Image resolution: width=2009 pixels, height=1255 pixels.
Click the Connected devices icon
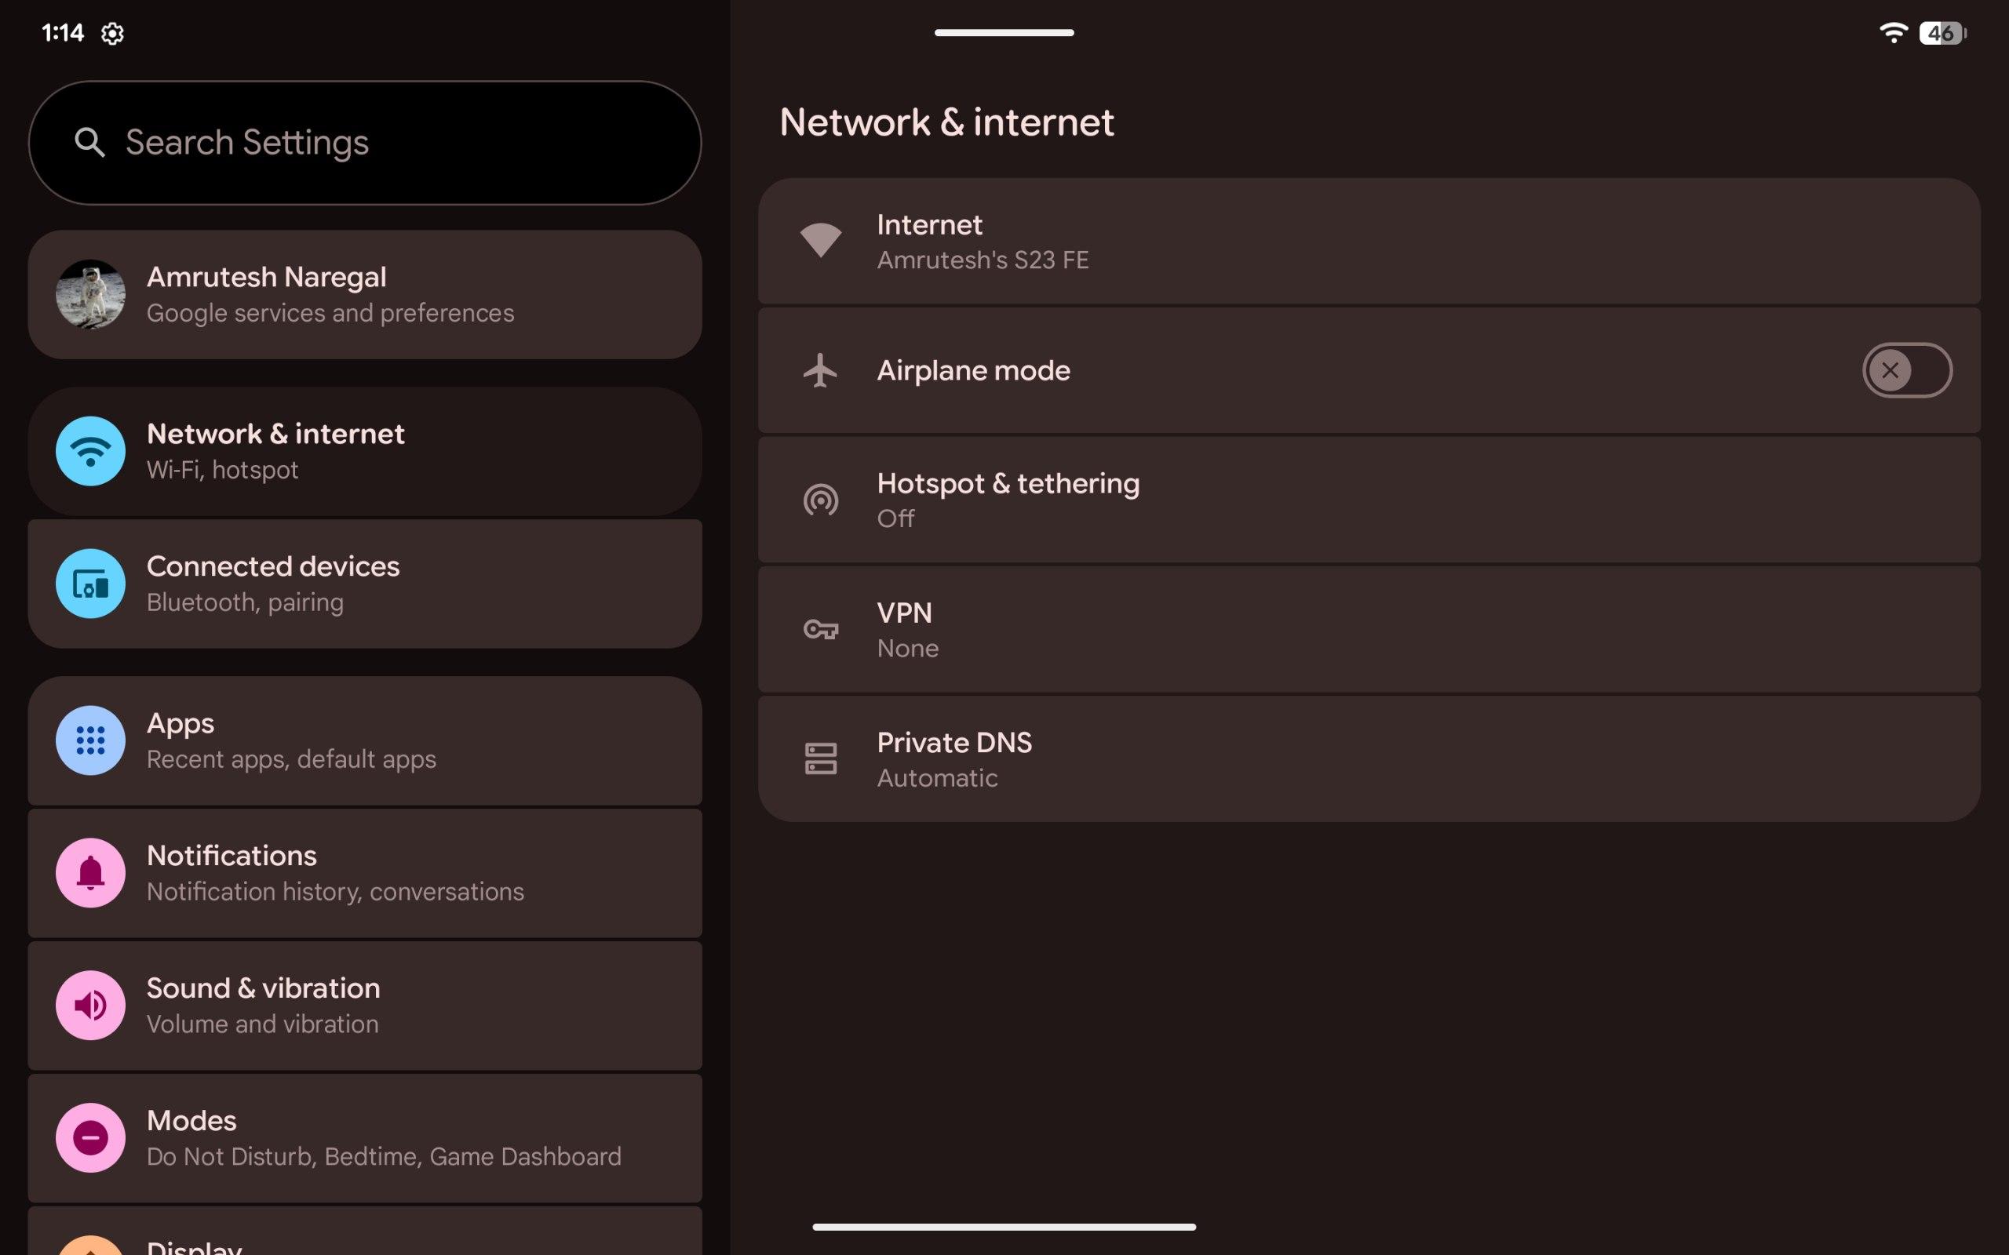(x=90, y=584)
